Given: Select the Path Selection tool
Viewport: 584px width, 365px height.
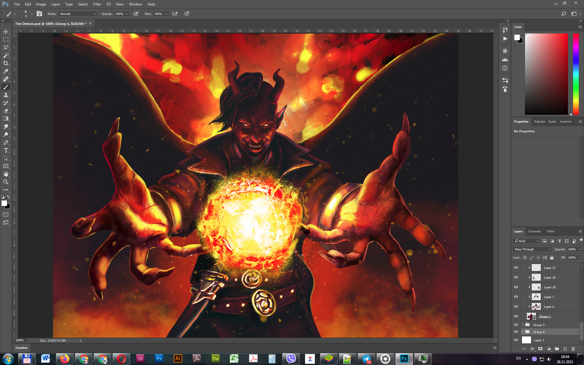Looking at the screenshot, I should [x=6, y=158].
